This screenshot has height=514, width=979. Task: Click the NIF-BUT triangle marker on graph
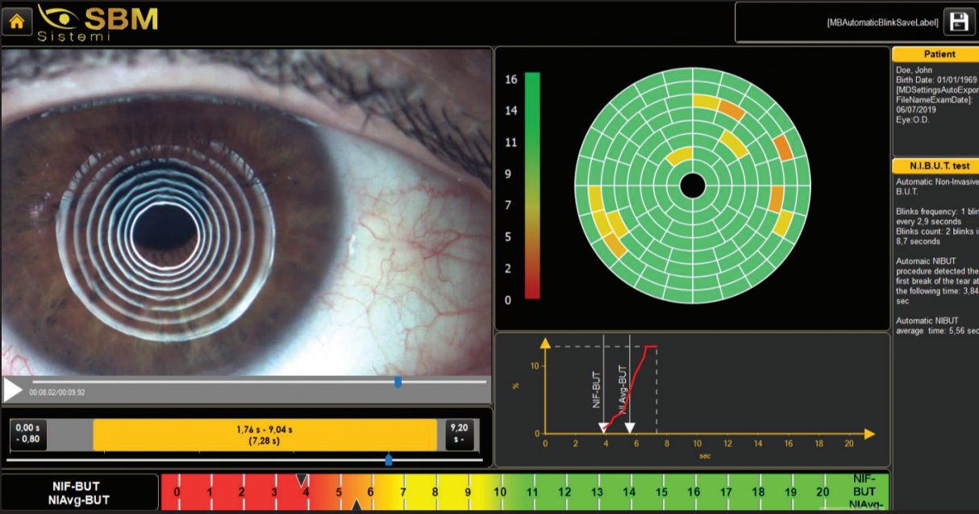(x=603, y=428)
